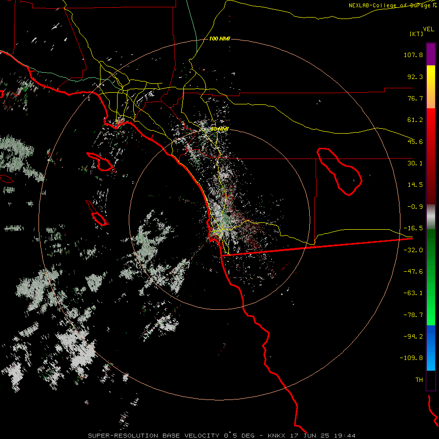The height and width of the screenshot is (439, 439).
Task: Click the -94.2 legend value
Action: tap(413, 336)
